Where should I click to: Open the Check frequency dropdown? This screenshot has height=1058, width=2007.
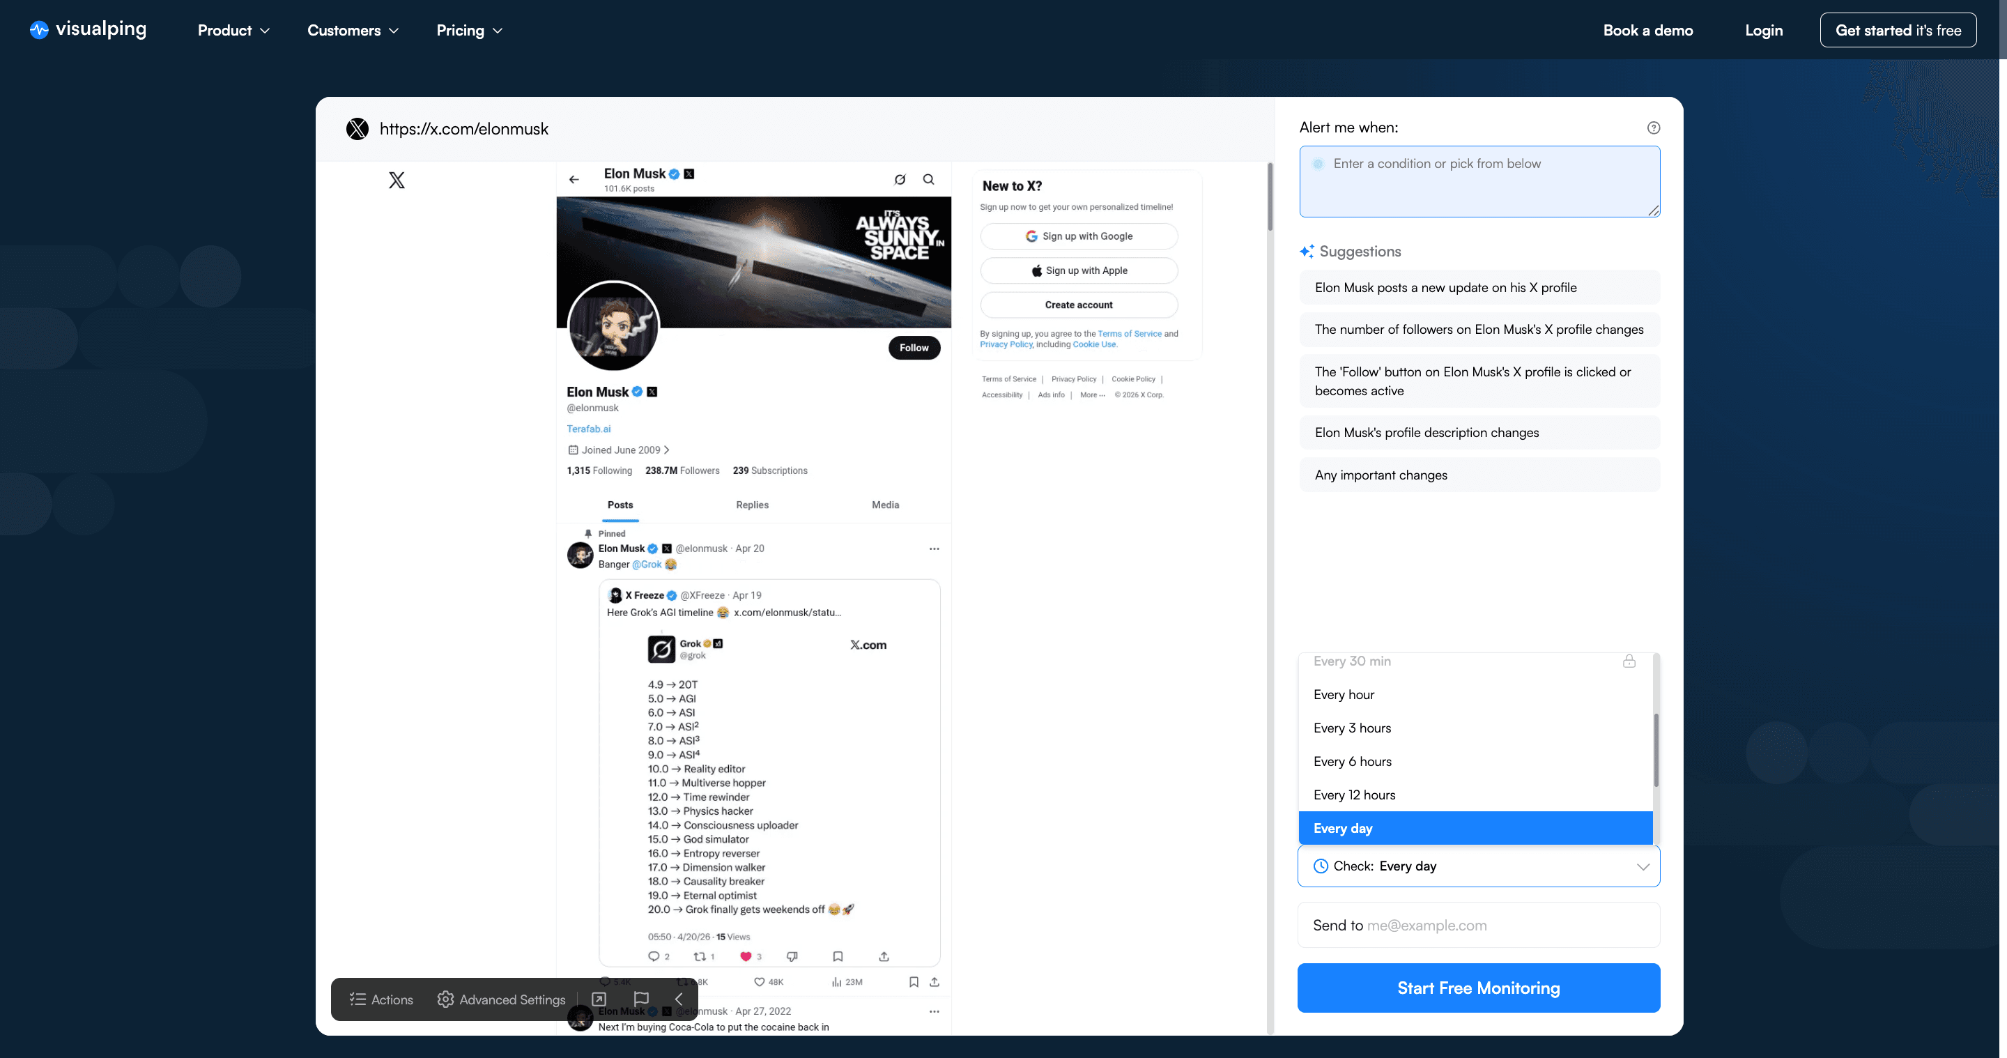tap(1478, 866)
